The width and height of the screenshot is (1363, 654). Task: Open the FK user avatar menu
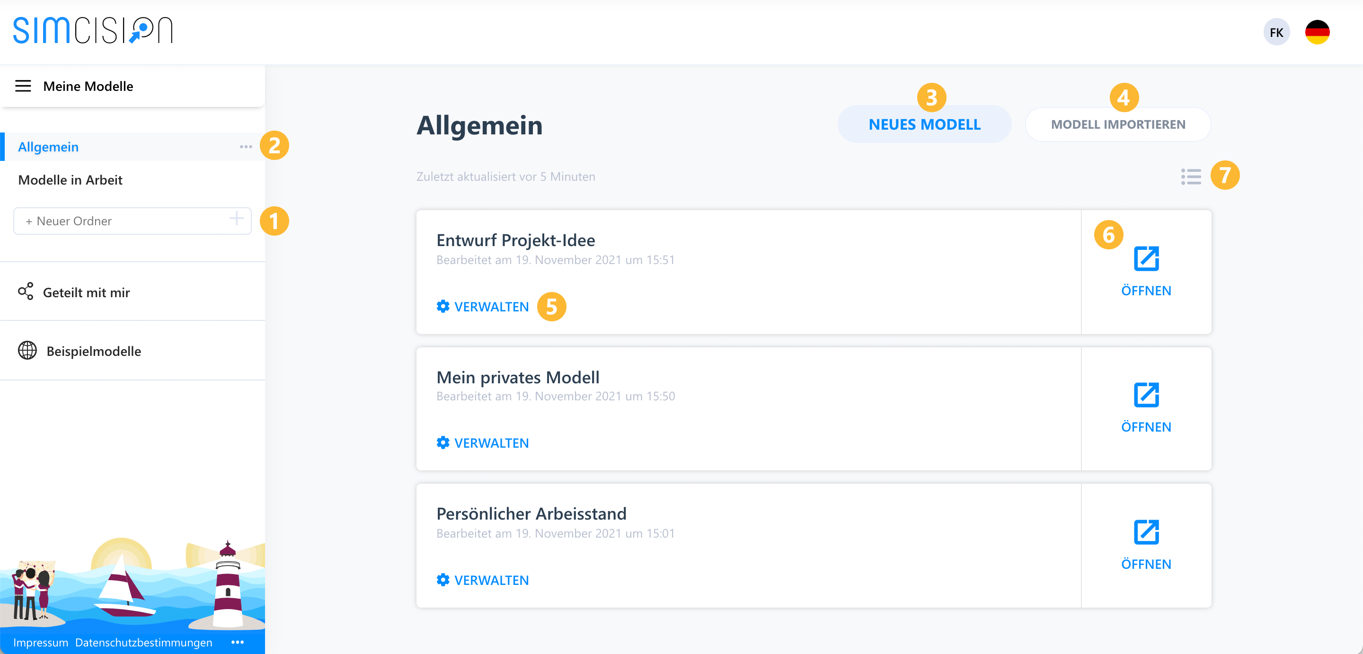(1276, 32)
